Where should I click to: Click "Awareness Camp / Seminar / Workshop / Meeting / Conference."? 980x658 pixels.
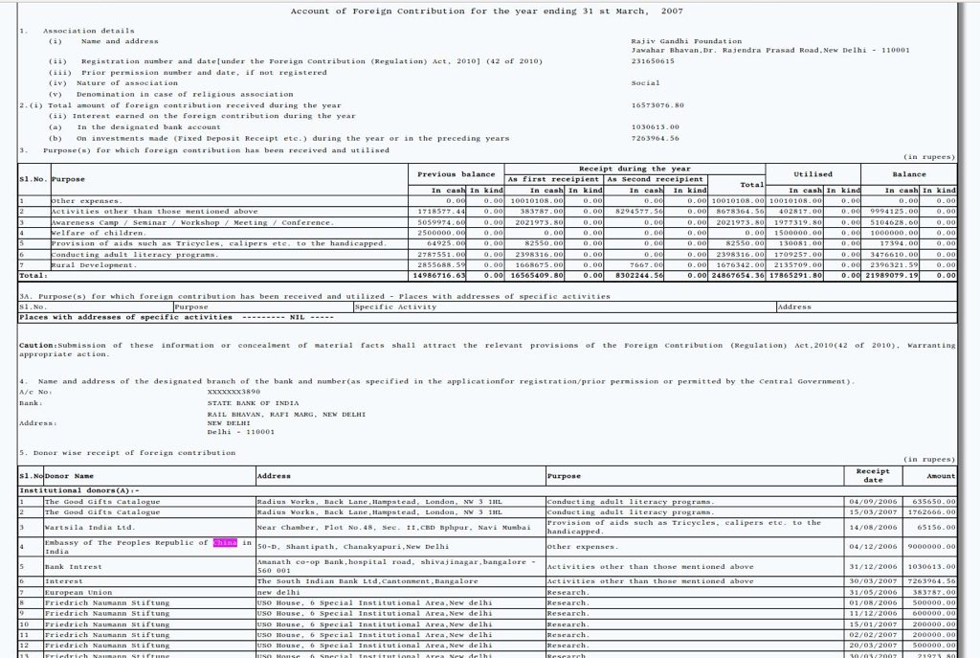tap(191, 222)
